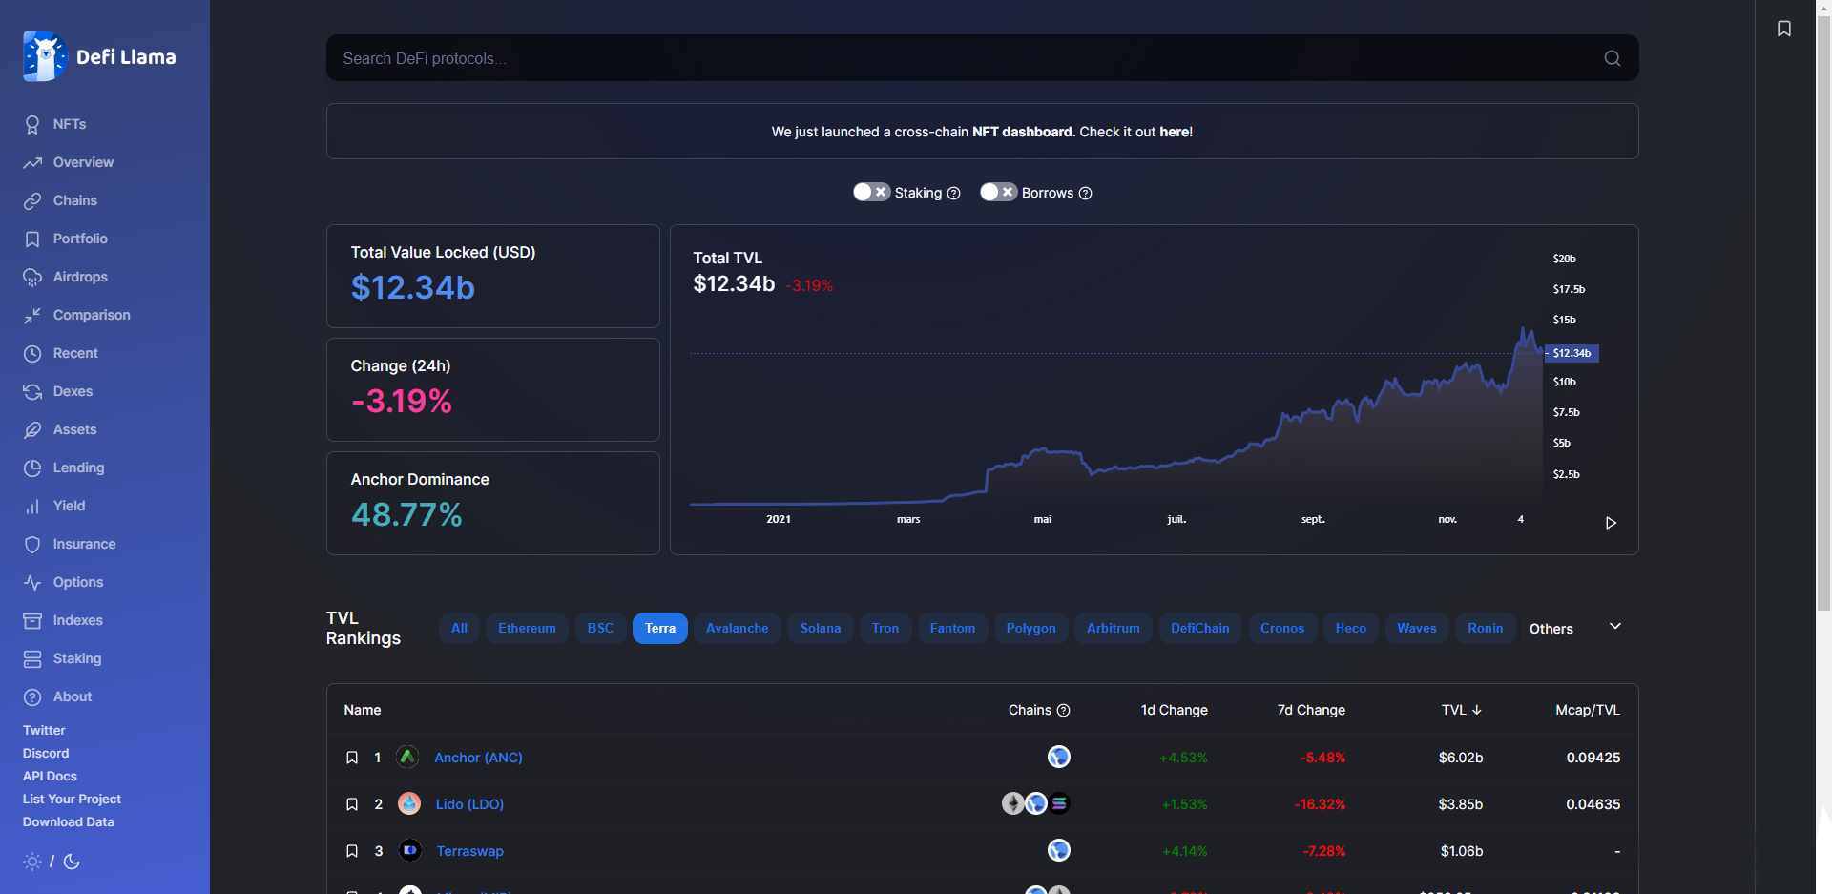Click Terra chain icon in Anchor row
This screenshot has width=1832, height=894.
coord(1059,757)
